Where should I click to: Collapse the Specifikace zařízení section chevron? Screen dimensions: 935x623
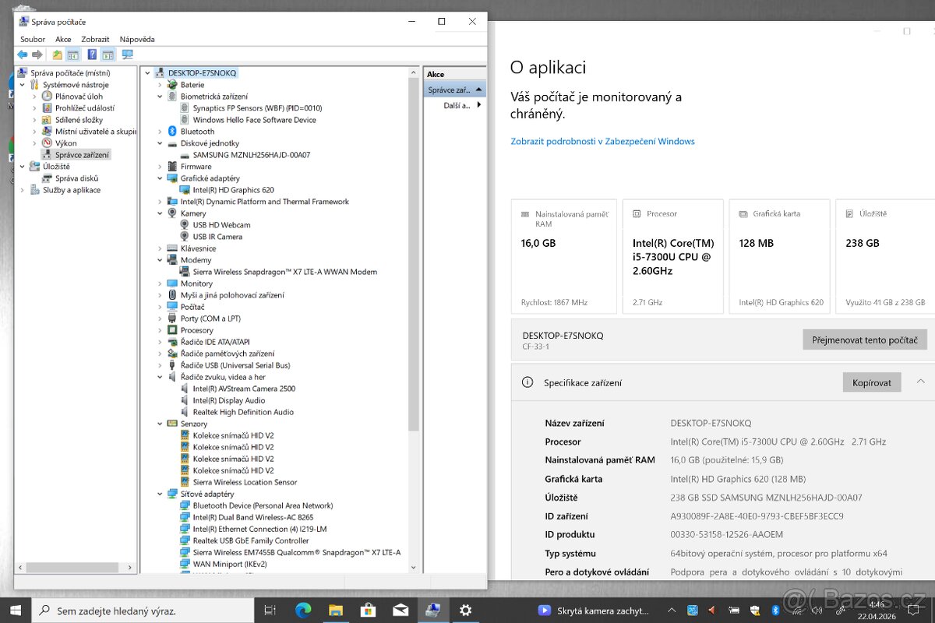click(920, 382)
